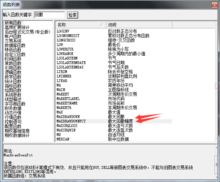Choose 常数函数 category
Image resolution: width=220 pixels, height=182 pixels.
(x=13, y=63)
